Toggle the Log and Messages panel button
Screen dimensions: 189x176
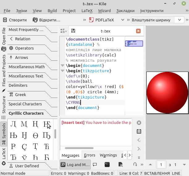pos(75,165)
